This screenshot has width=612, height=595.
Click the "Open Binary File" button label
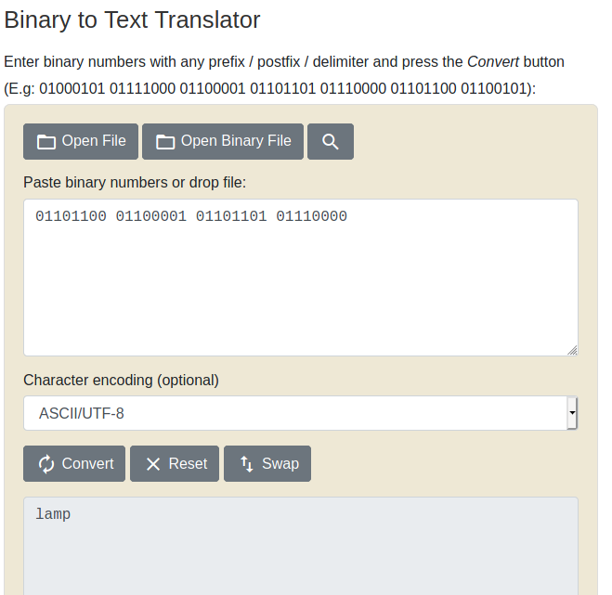coord(236,141)
